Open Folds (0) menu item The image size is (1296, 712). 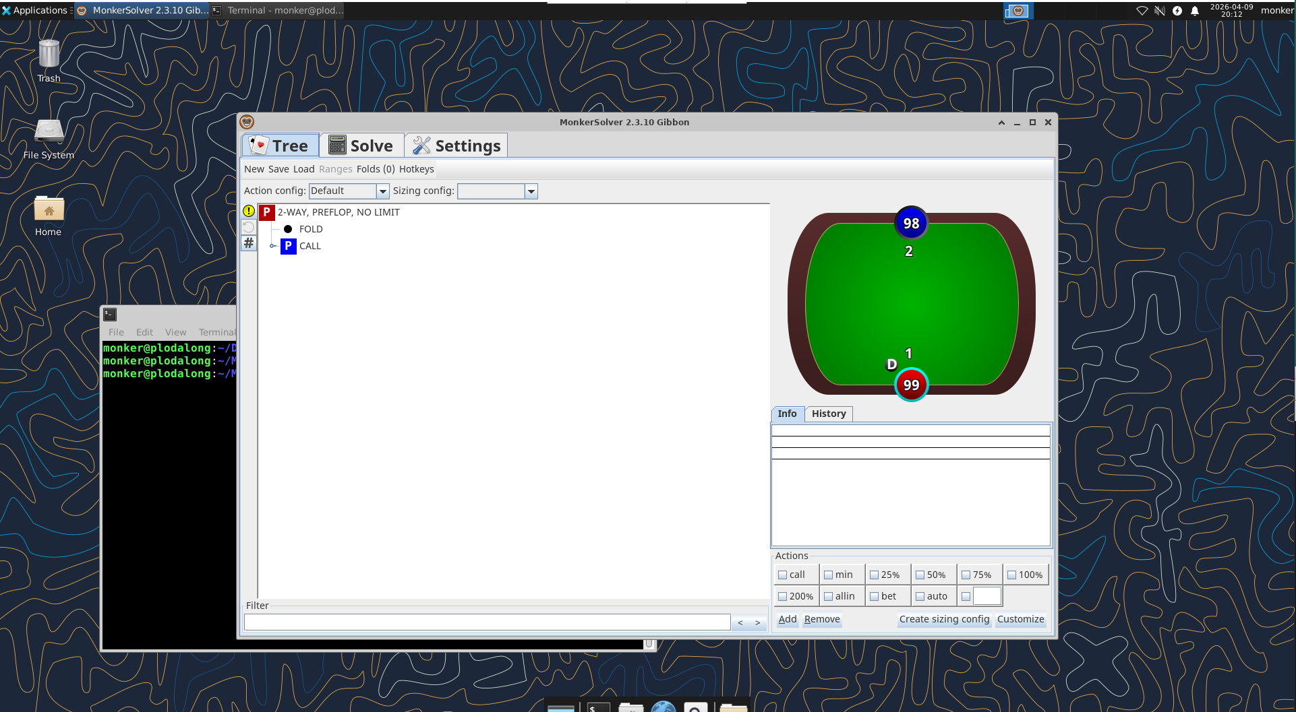[376, 169]
